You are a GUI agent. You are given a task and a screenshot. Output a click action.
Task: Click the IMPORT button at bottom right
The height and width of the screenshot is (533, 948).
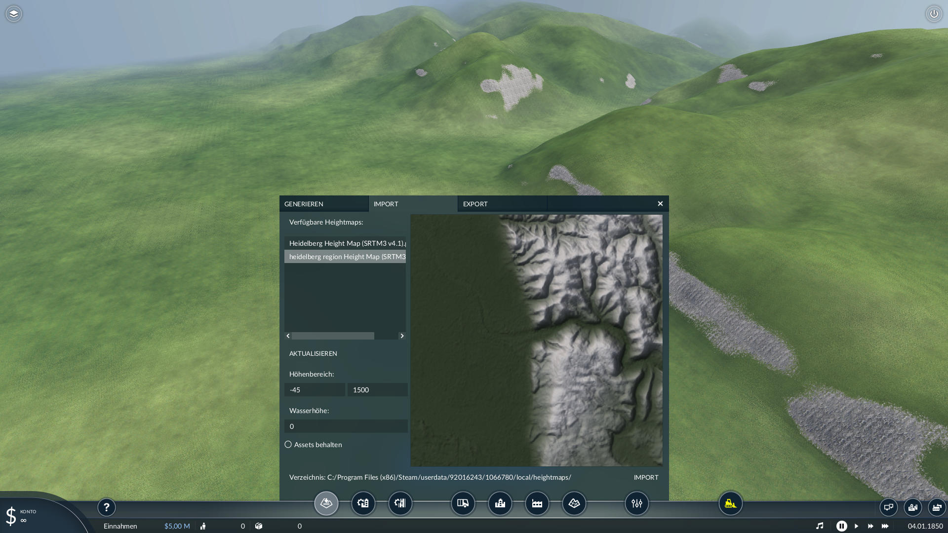646,477
